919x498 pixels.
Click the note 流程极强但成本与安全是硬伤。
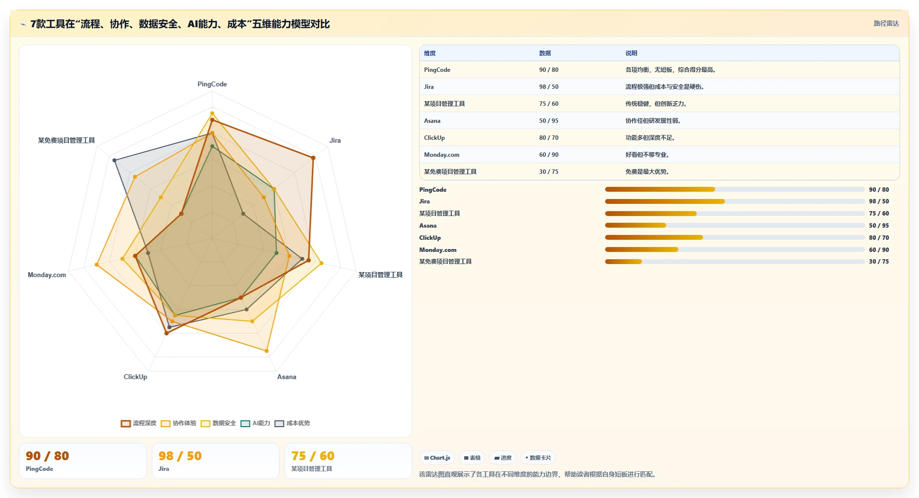point(666,87)
